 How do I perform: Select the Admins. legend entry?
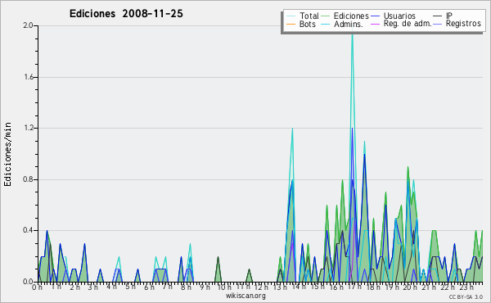click(x=341, y=24)
